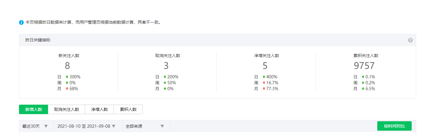Image resolution: width=428 pixels, height=136 pixels.
Task: Click the 净增关注人数 value 5
Action: [265, 66]
